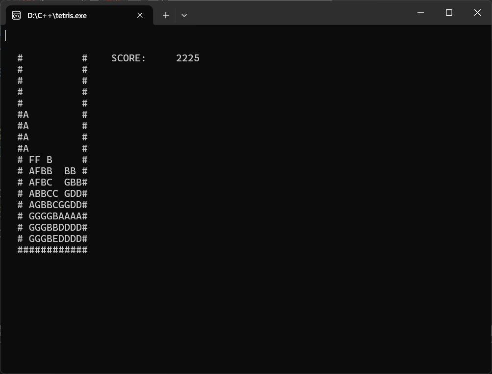Viewport: 492px width, 374px height.
Task: Click the SCORE: label text
Action: click(x=129, y=58)
